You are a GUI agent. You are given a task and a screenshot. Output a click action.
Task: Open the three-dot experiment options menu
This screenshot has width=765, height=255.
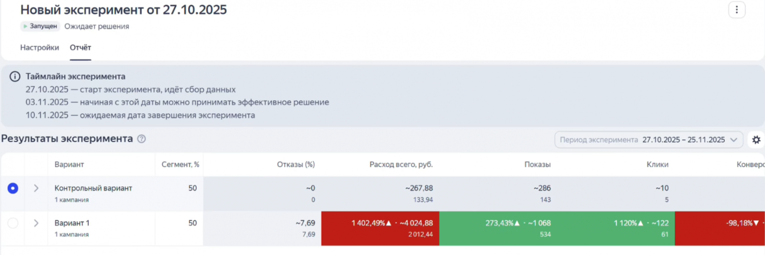coord(737,10)
